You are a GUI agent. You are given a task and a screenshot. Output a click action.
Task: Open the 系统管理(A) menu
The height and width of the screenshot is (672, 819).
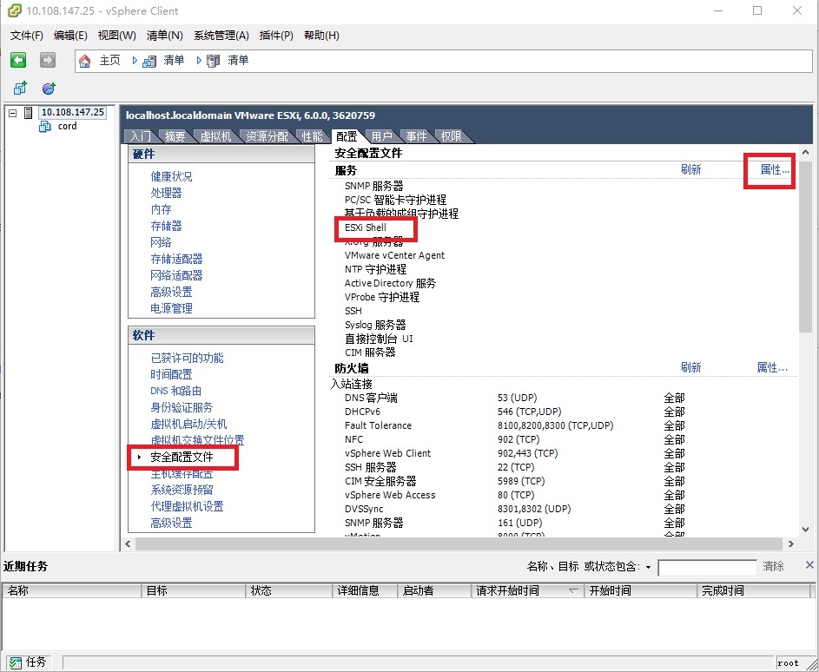point(221,35)
